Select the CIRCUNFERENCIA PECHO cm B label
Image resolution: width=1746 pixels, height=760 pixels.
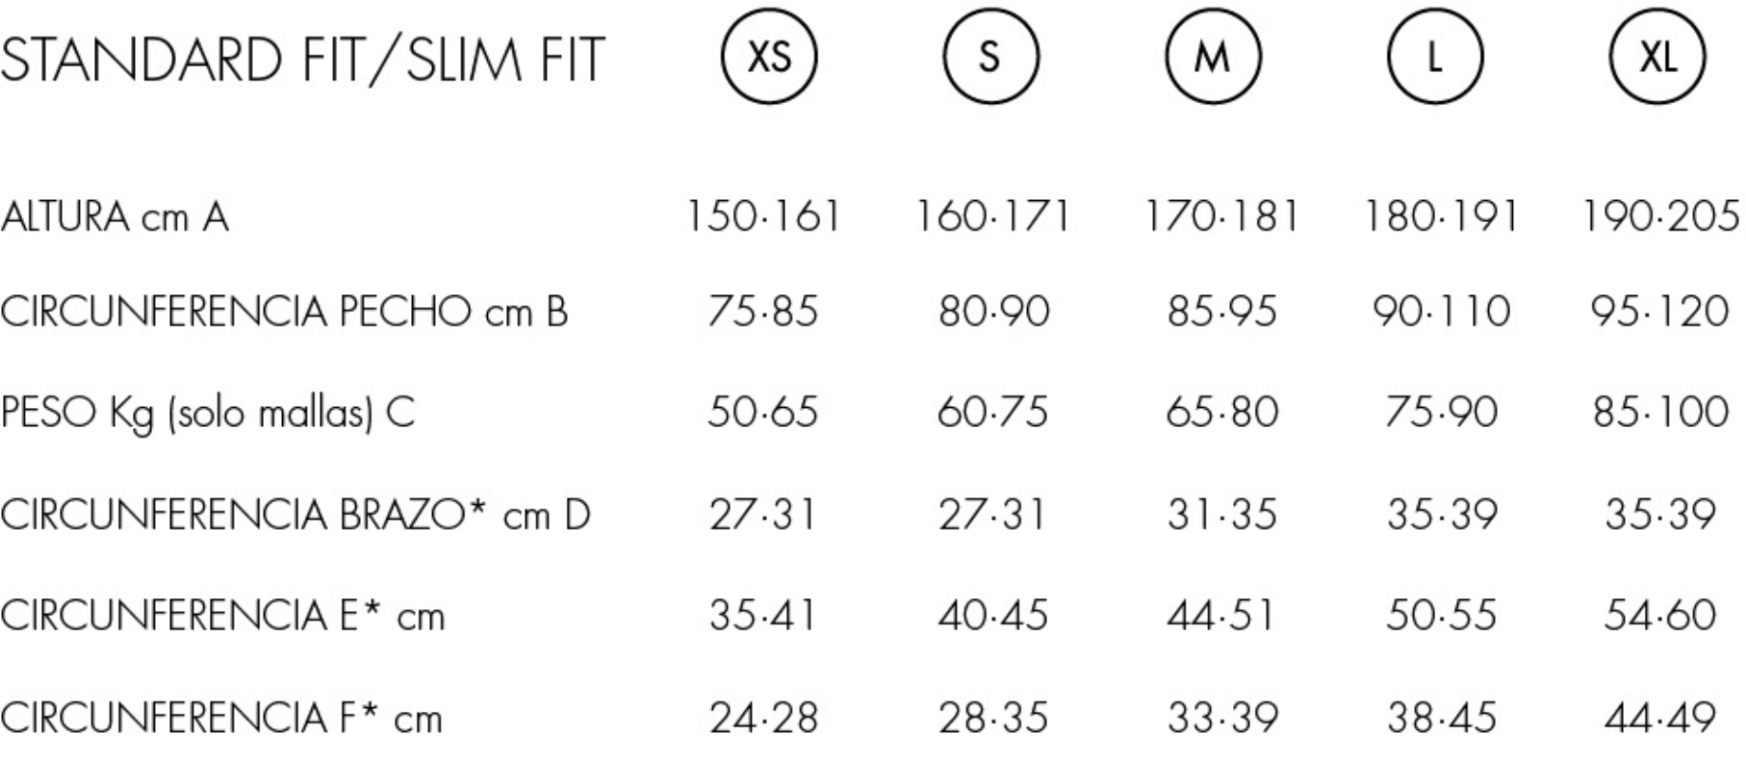click(x=285, y=312)
